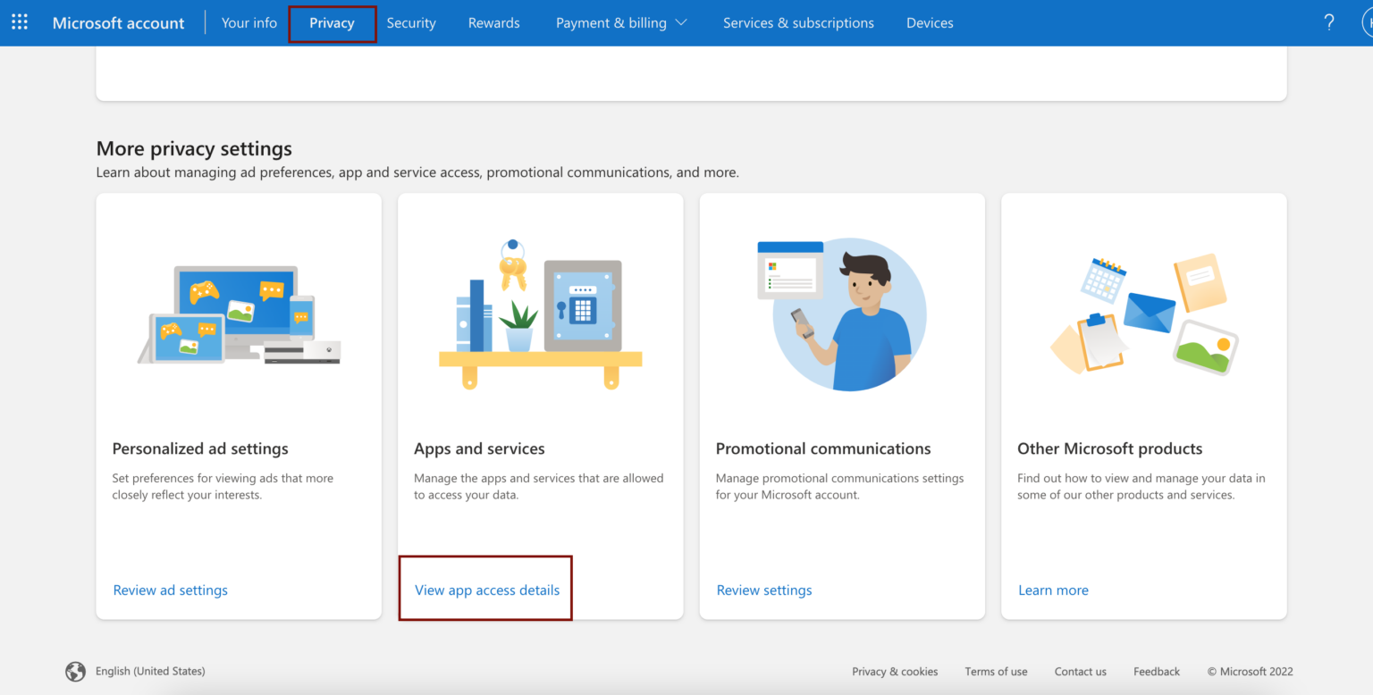
Task: Click the globe language icon
Action: (x=75, y=672)
